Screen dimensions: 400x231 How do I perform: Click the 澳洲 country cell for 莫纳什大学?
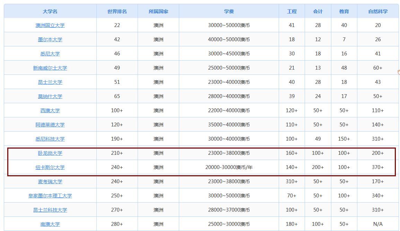point(158,96)
